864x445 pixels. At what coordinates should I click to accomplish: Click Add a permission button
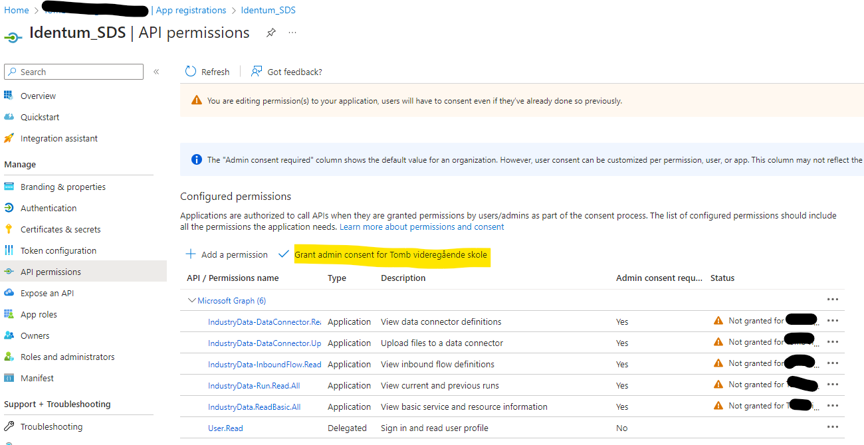[227, 254]
